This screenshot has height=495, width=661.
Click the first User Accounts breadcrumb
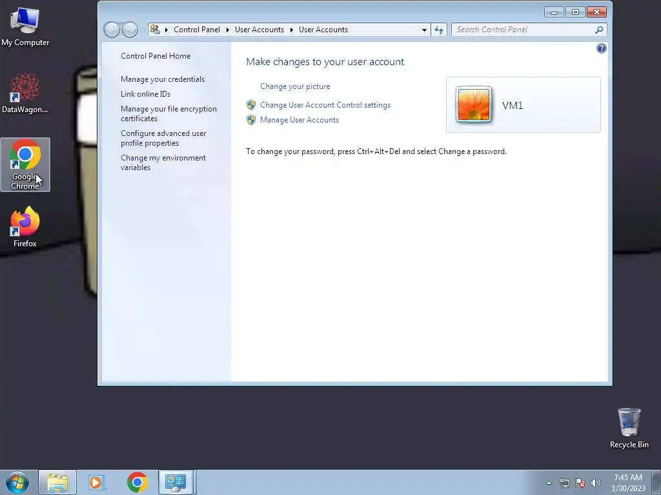(x=259, y=30)
